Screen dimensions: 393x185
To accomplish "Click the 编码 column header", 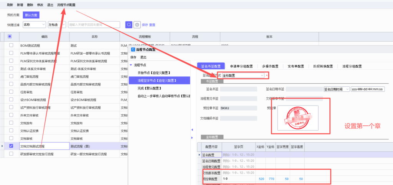I will [45, 36].
